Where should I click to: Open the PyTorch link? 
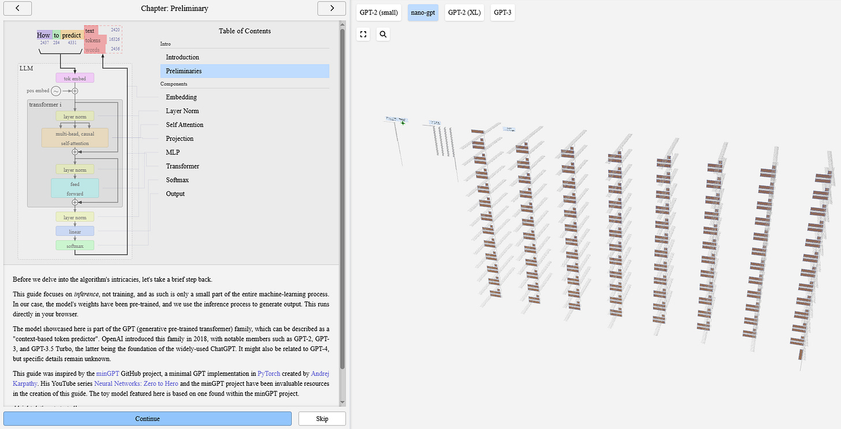click(269, 374)
